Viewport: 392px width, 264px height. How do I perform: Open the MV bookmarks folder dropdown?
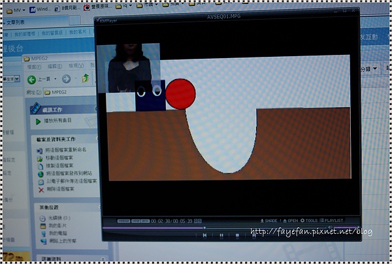point(16,10)
